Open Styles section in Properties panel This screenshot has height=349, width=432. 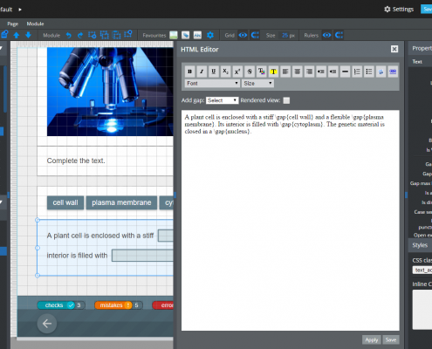coord(420,245)
